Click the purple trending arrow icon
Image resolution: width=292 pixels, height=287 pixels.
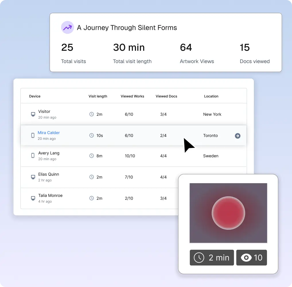[67, 27]
